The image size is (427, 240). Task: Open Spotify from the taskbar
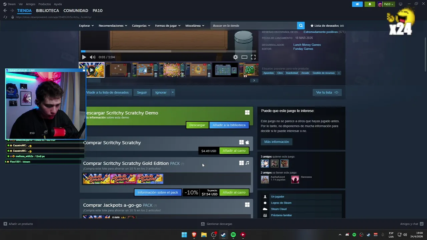pyautogui.click(x=233, y=235)
